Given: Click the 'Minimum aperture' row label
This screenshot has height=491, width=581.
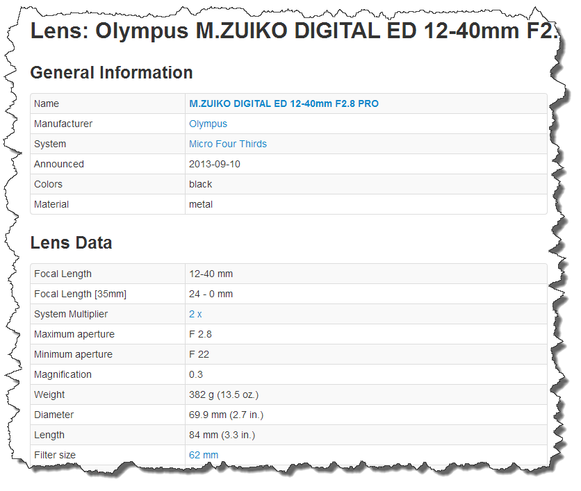Looking at the screenshot, I should (73, 354).
